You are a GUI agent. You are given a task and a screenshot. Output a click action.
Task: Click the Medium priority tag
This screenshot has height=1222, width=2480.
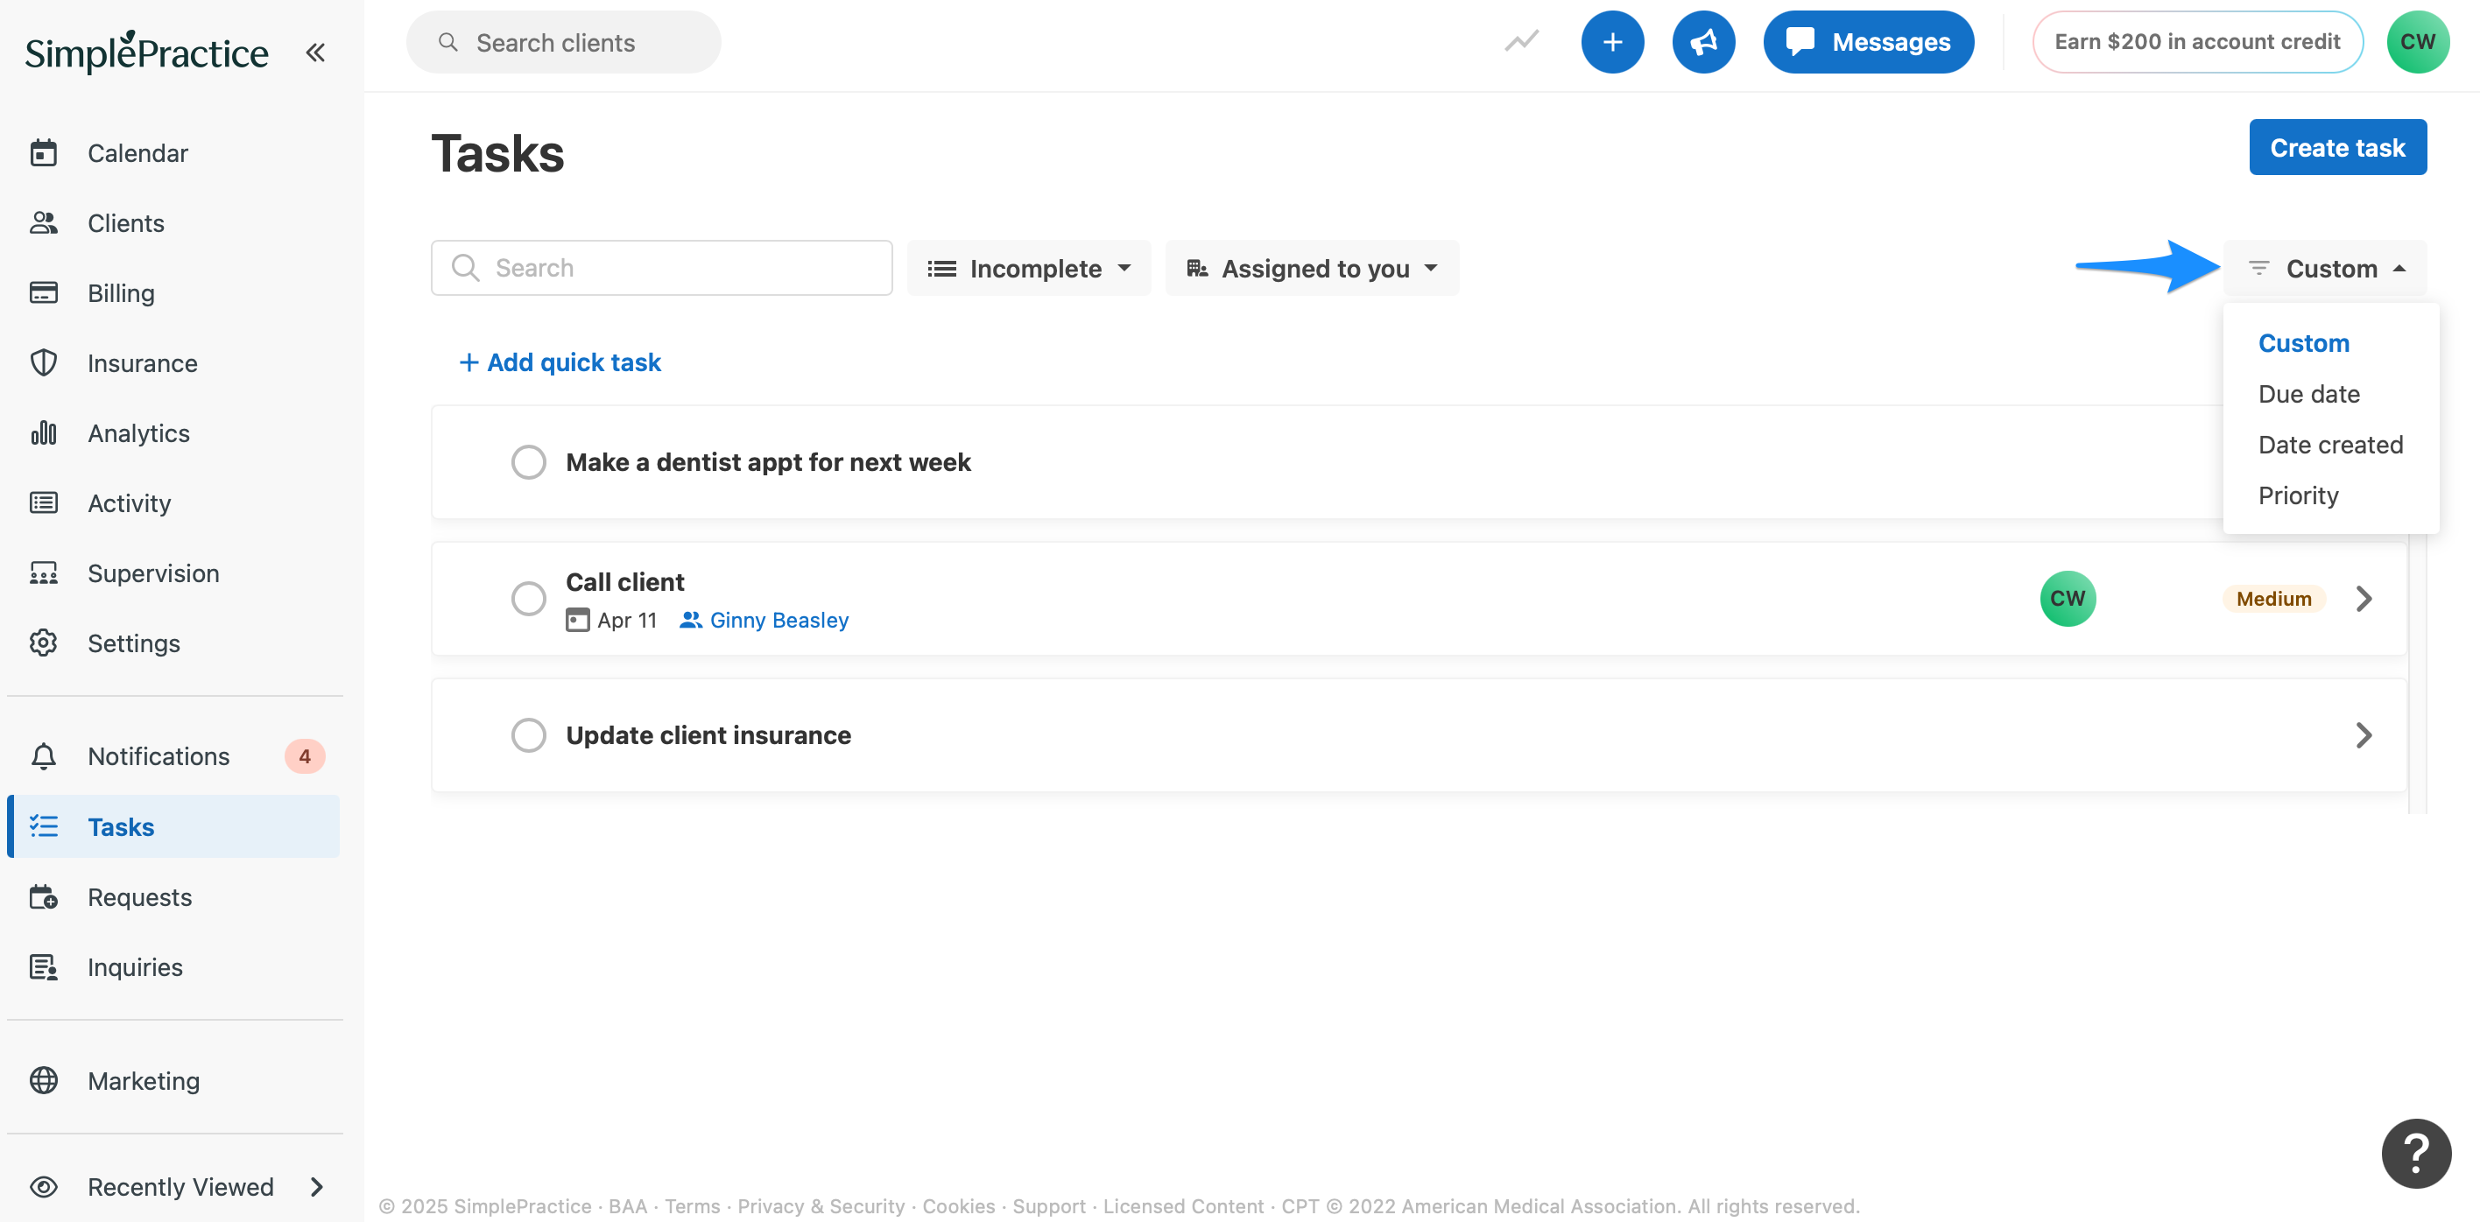[x=2274, y=599]
